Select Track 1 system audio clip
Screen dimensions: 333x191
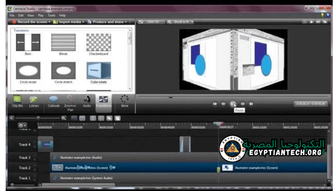tap(188, 178)
